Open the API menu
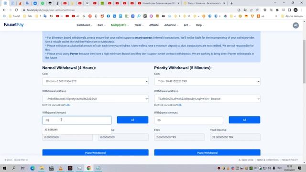The height and width of the screenshot is (172, 306). (187, 25)
